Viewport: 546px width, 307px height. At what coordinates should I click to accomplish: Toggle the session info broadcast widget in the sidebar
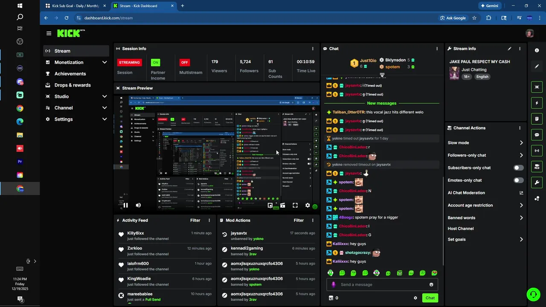pos(537,151)
